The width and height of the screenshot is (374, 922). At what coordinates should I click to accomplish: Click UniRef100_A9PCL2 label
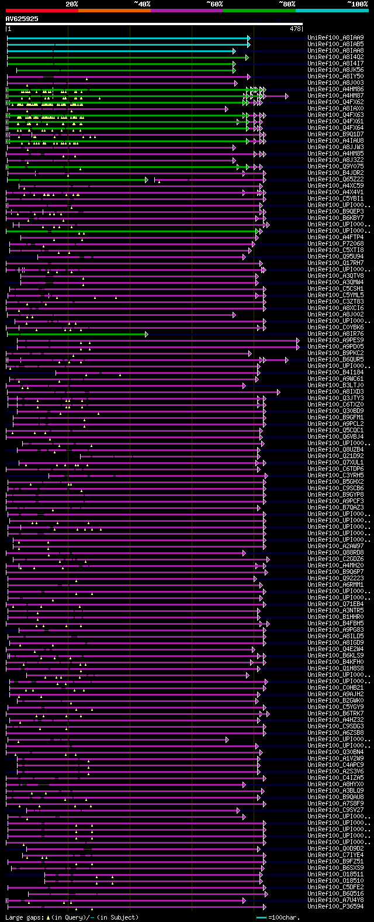pos(335,424)
